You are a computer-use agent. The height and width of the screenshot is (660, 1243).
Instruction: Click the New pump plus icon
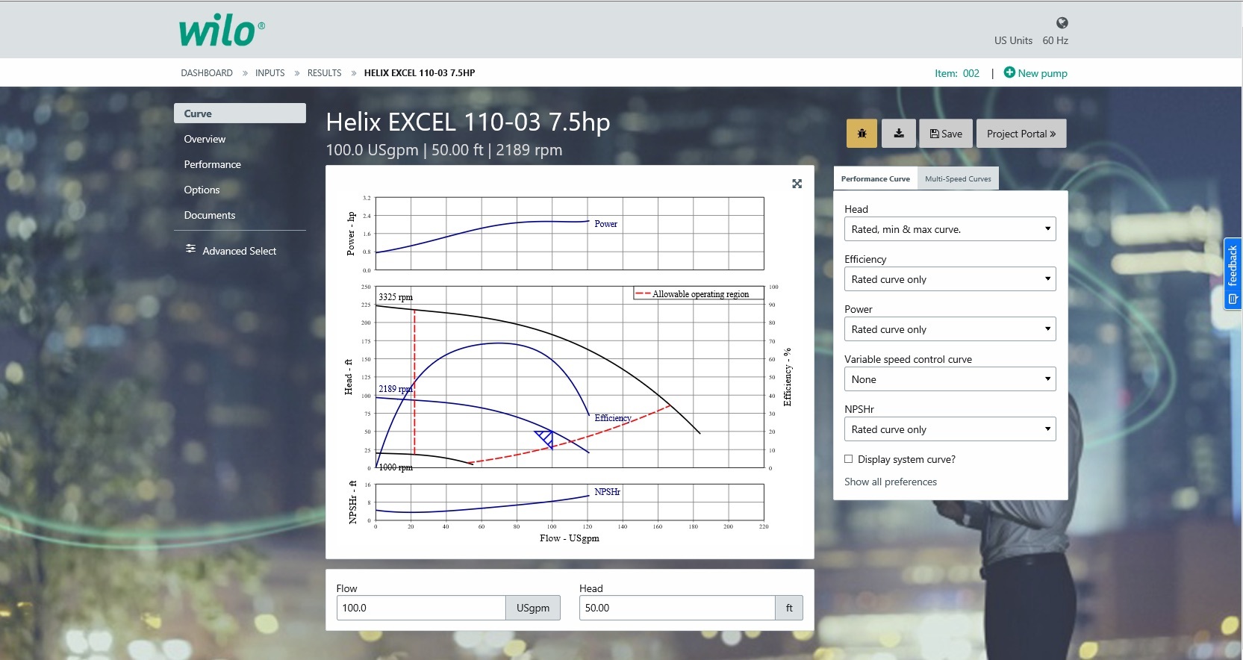point(1009,72)
